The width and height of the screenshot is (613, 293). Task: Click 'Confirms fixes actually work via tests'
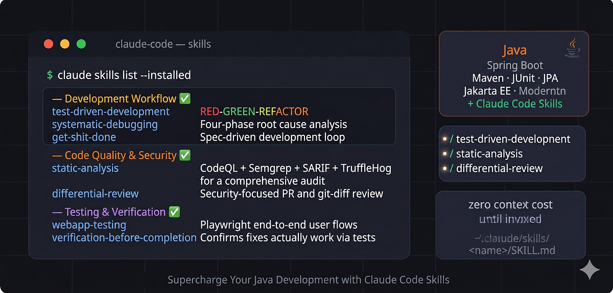[x=288, y=237]
